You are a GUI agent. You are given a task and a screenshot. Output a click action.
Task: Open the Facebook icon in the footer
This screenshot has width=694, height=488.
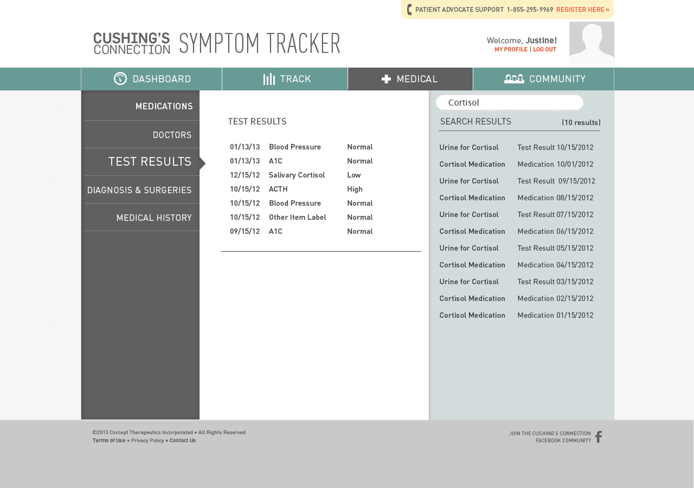click(599, 437)
